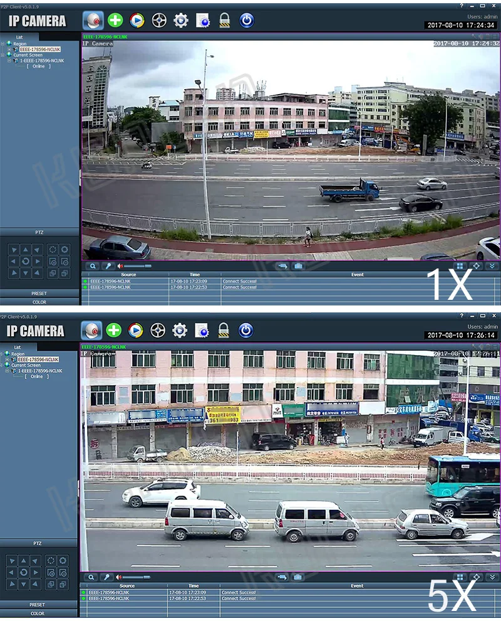Open COLOR panel in 5X window
This screenshot has height=621, width=501.
point(37,613)
